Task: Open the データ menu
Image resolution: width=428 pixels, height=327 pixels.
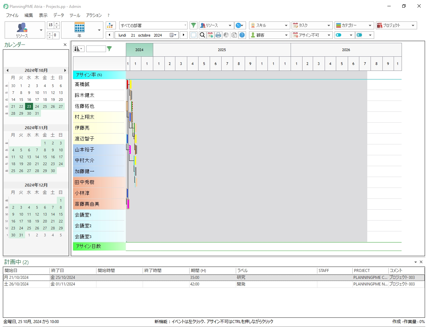Action: [59, 15]
